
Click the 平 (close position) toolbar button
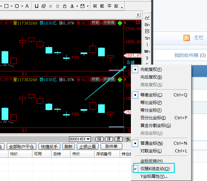[109, 6]
